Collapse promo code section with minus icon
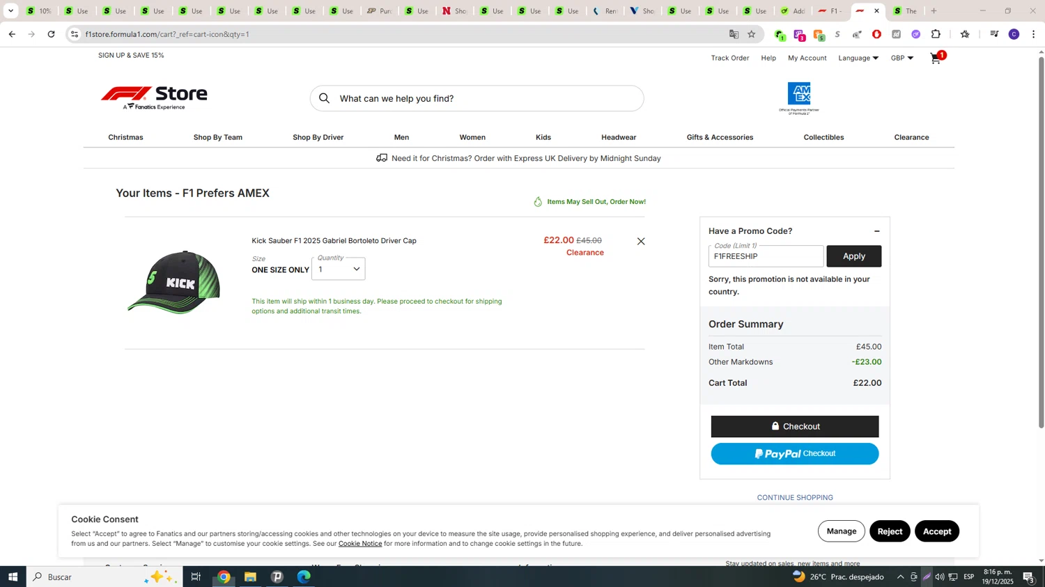The image size is (1045, 587). click(877, 231)
